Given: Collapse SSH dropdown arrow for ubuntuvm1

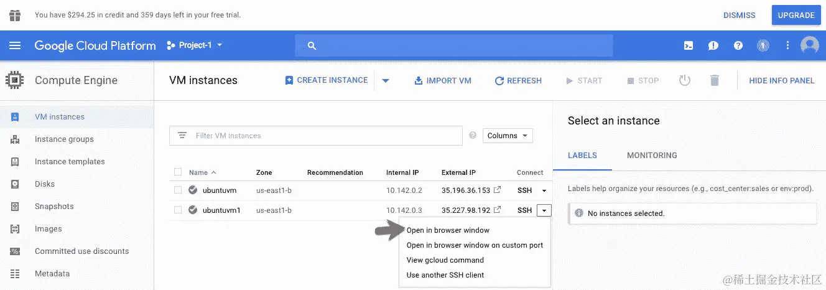Looking at the screenshot, I should point(544,210).
